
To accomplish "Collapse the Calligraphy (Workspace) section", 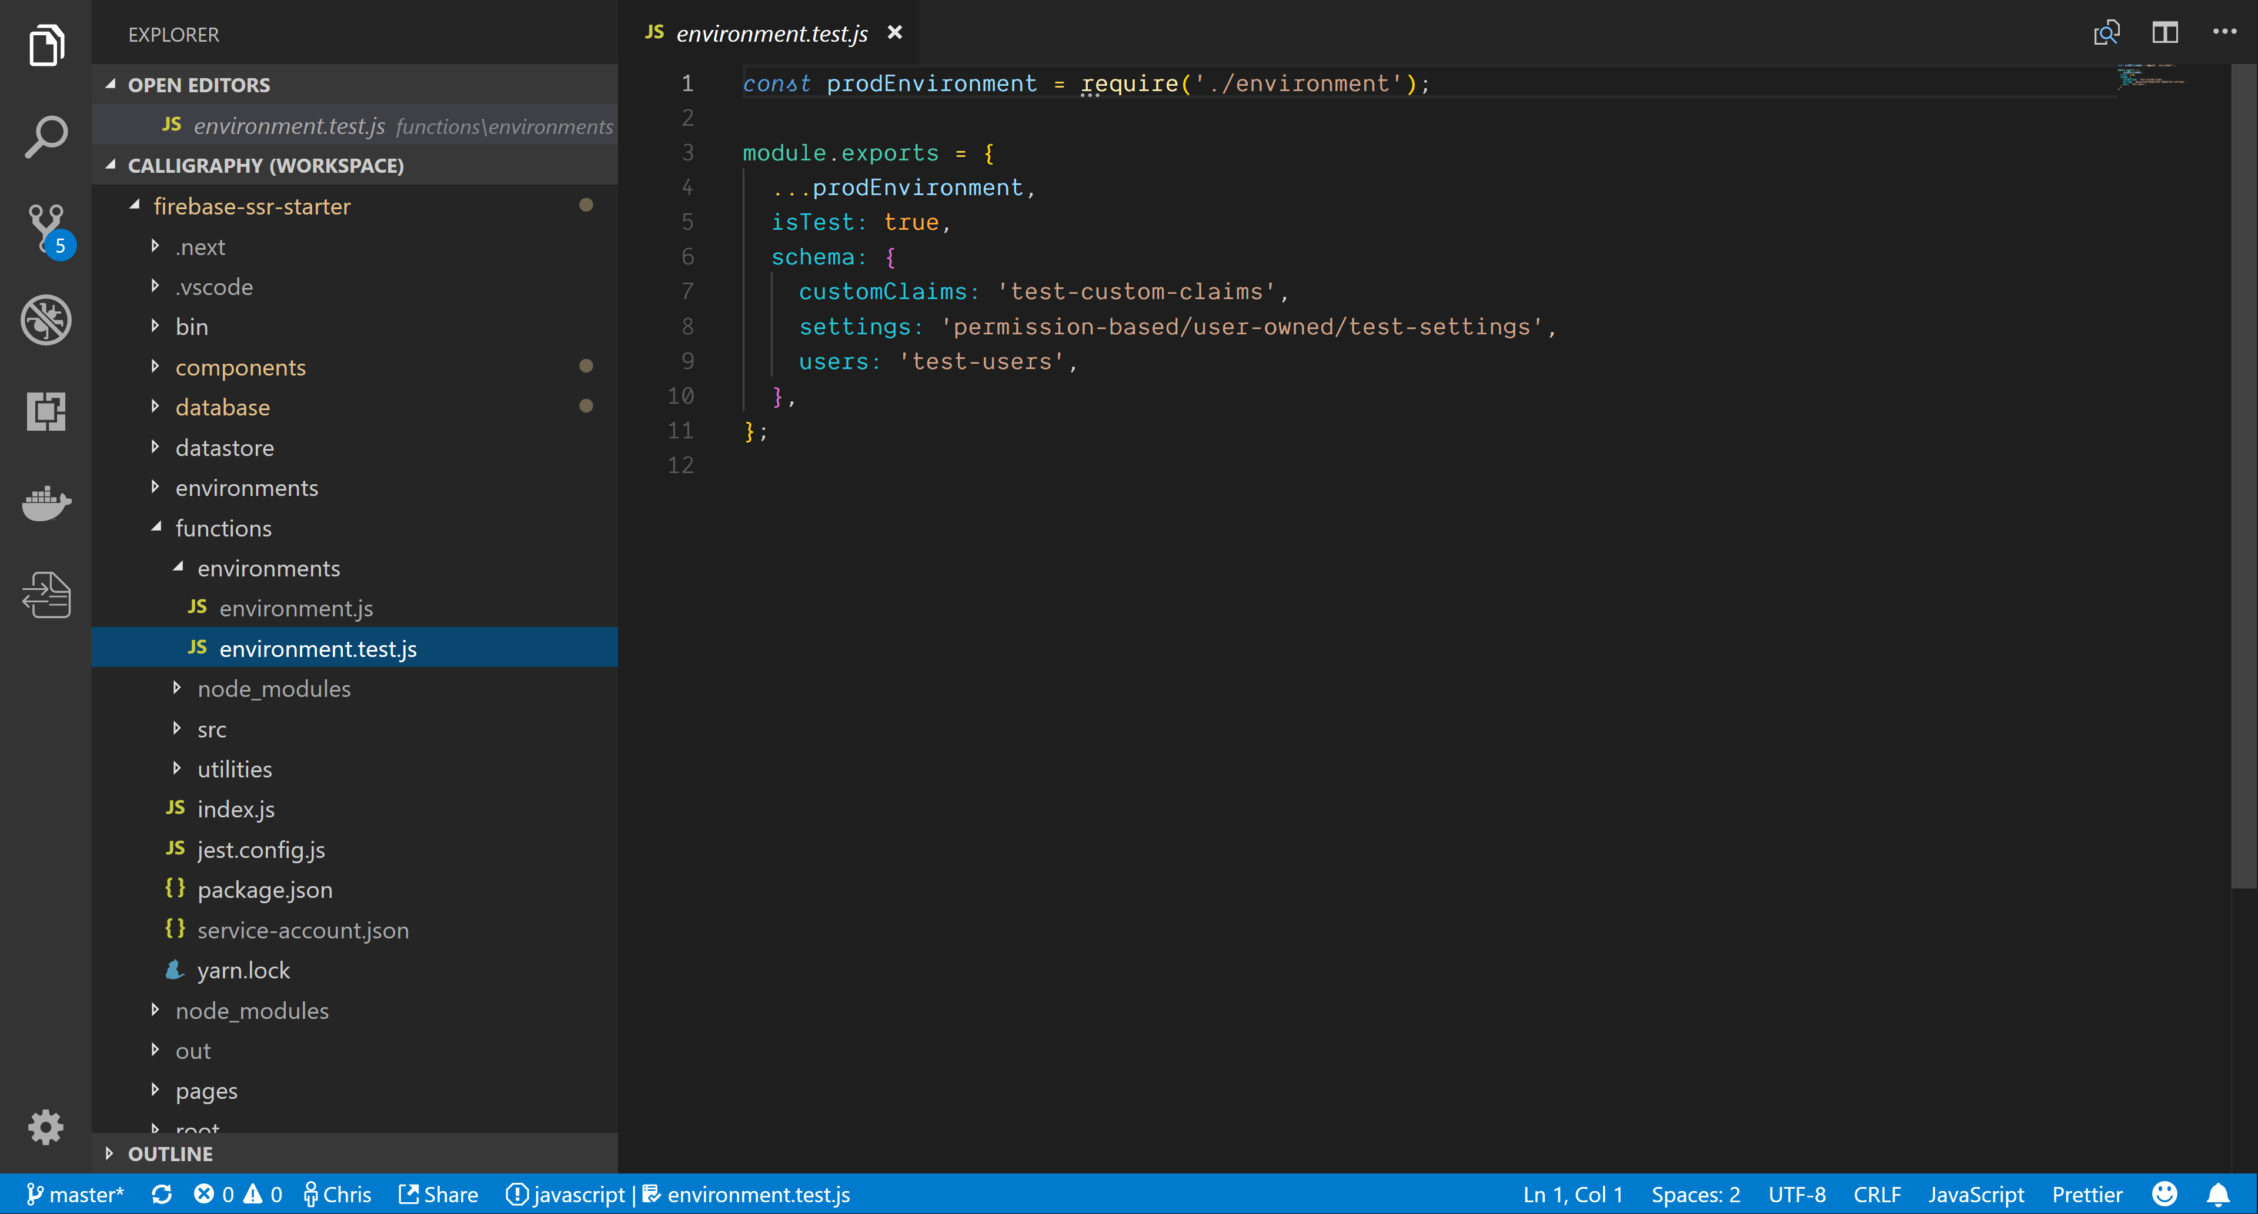I will pyautogui.click(x=354, y=166).
